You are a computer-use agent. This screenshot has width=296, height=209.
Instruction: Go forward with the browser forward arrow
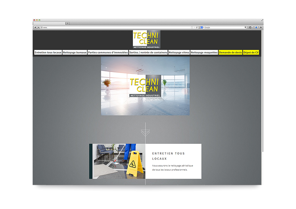(39, 27)
